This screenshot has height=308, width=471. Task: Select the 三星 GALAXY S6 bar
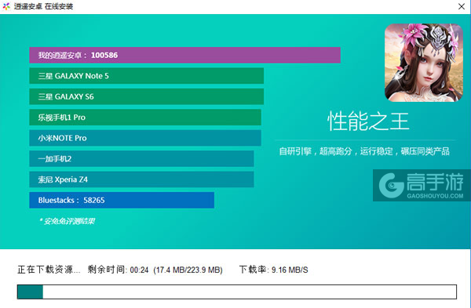coord(146,96)
